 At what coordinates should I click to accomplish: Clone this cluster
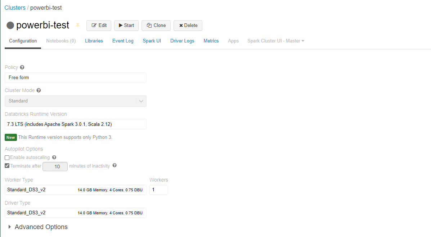click(x=156, y=25)
